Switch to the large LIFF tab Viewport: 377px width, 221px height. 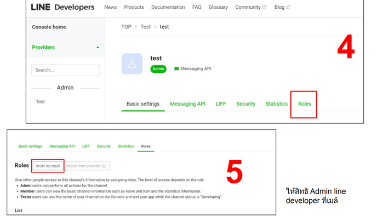(x=221, y=104)
